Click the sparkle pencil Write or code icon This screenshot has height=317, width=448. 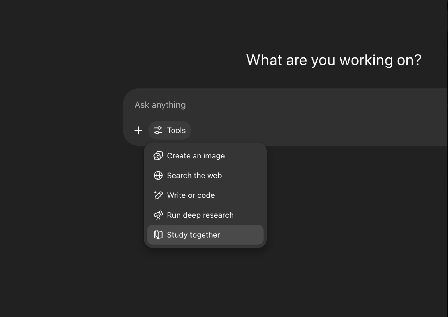158,195
